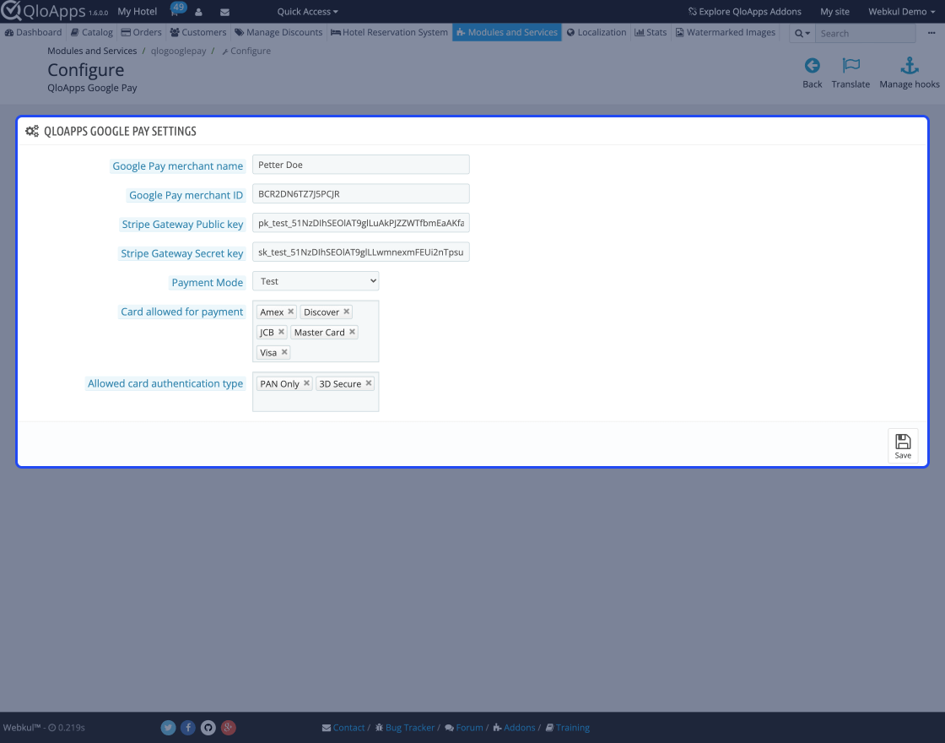The width and height of the screenshot is (945, 743).
Task: Remove the Visa card tag
Action: click(284, 352)
